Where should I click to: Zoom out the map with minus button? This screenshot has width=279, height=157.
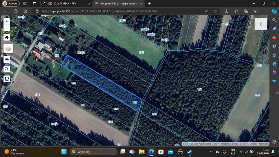[x=7, y=28]
